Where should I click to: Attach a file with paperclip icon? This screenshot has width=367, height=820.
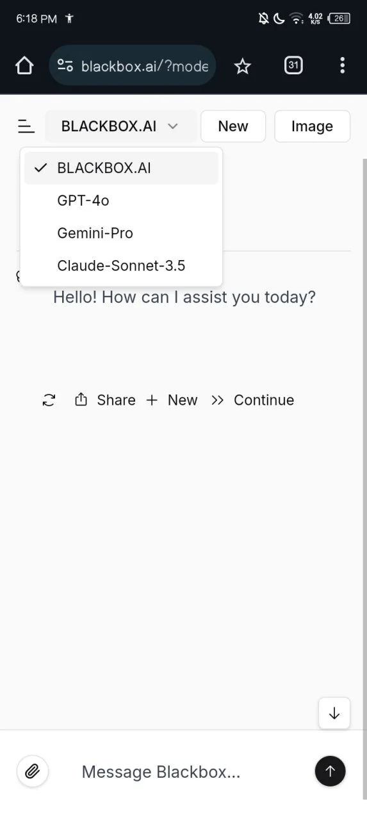click(x=32, y=771)
